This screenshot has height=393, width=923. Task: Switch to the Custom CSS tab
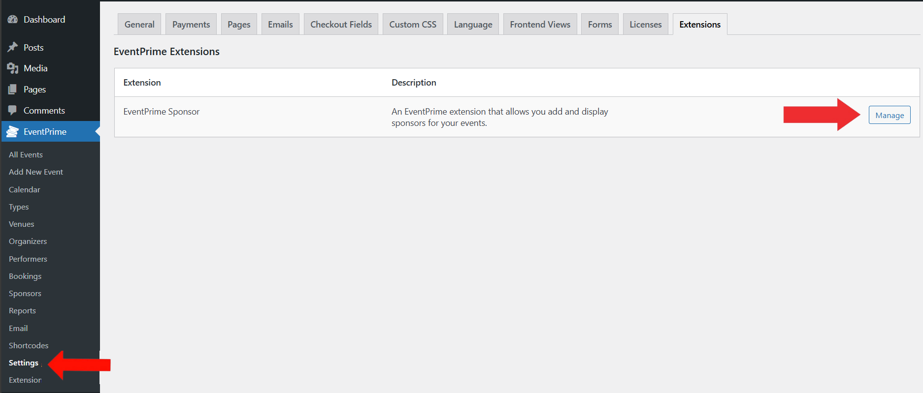pyautogui.click(x=413, y=25)
